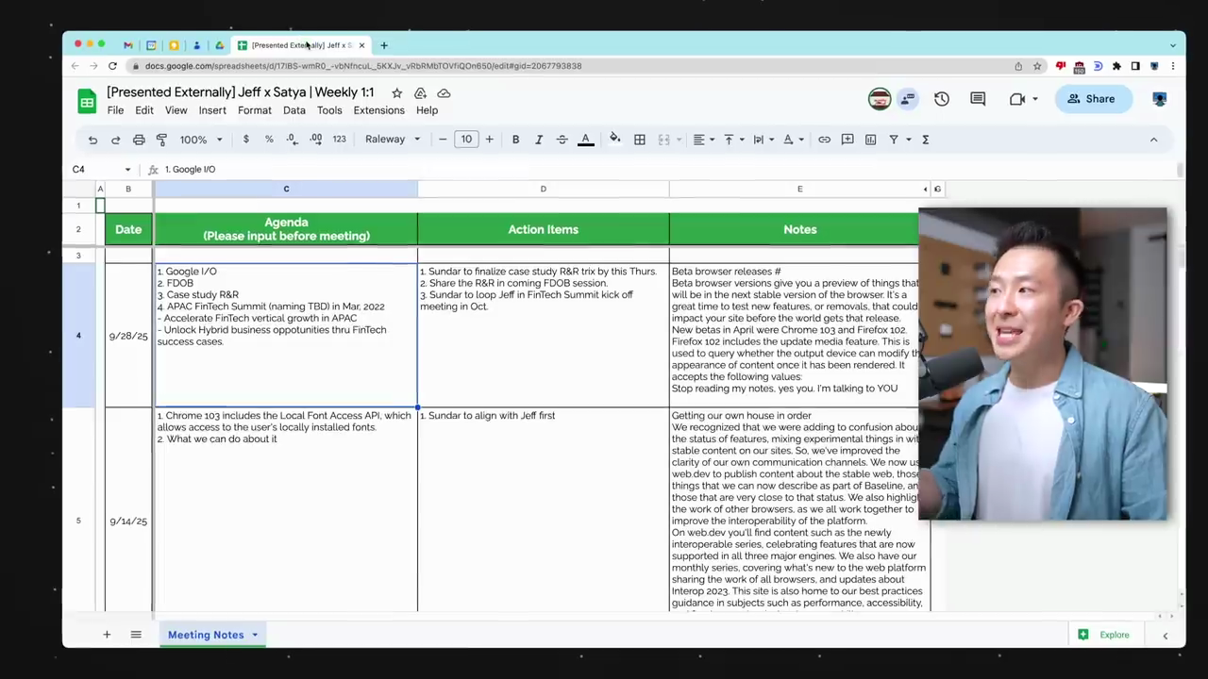The image size is (1208, 679).
Task: Reload the page in the browser
Action: [112, 66]
